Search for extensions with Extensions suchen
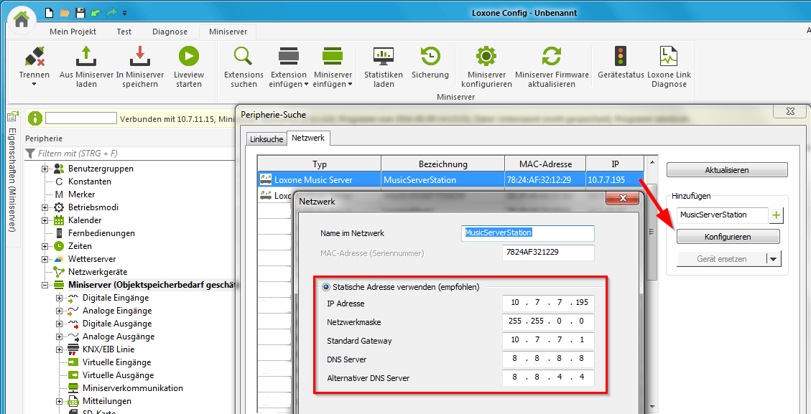Viewport: 811px width, 414px height. pyautogui.click(x=244, y=56)
